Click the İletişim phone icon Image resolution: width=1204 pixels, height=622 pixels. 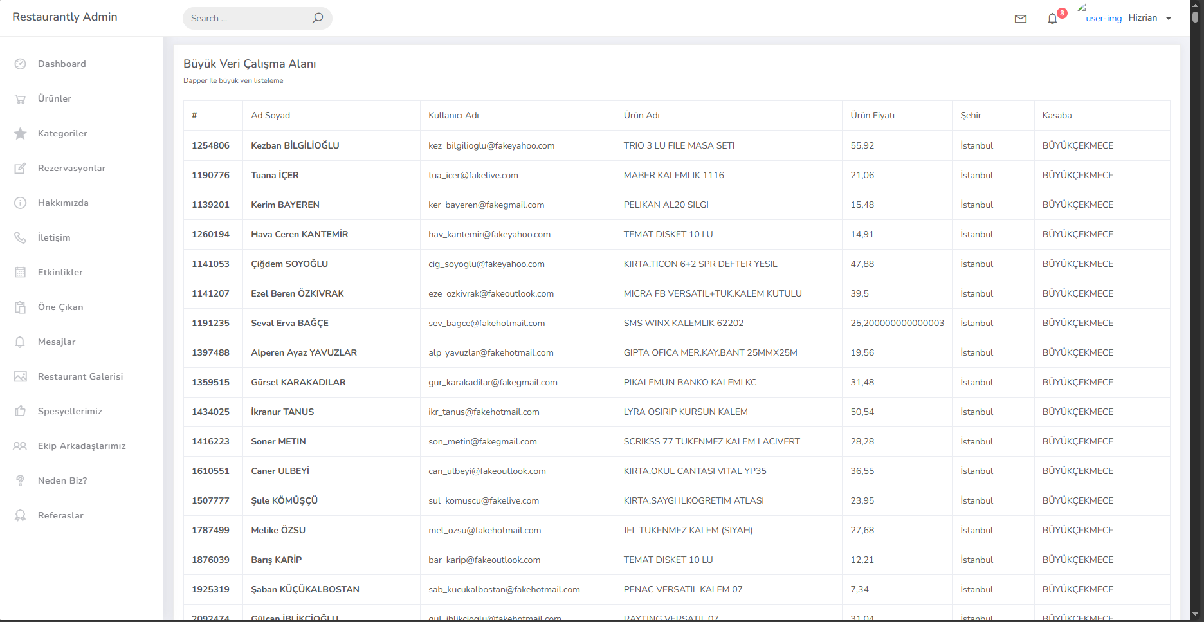(x=21, y=237)
